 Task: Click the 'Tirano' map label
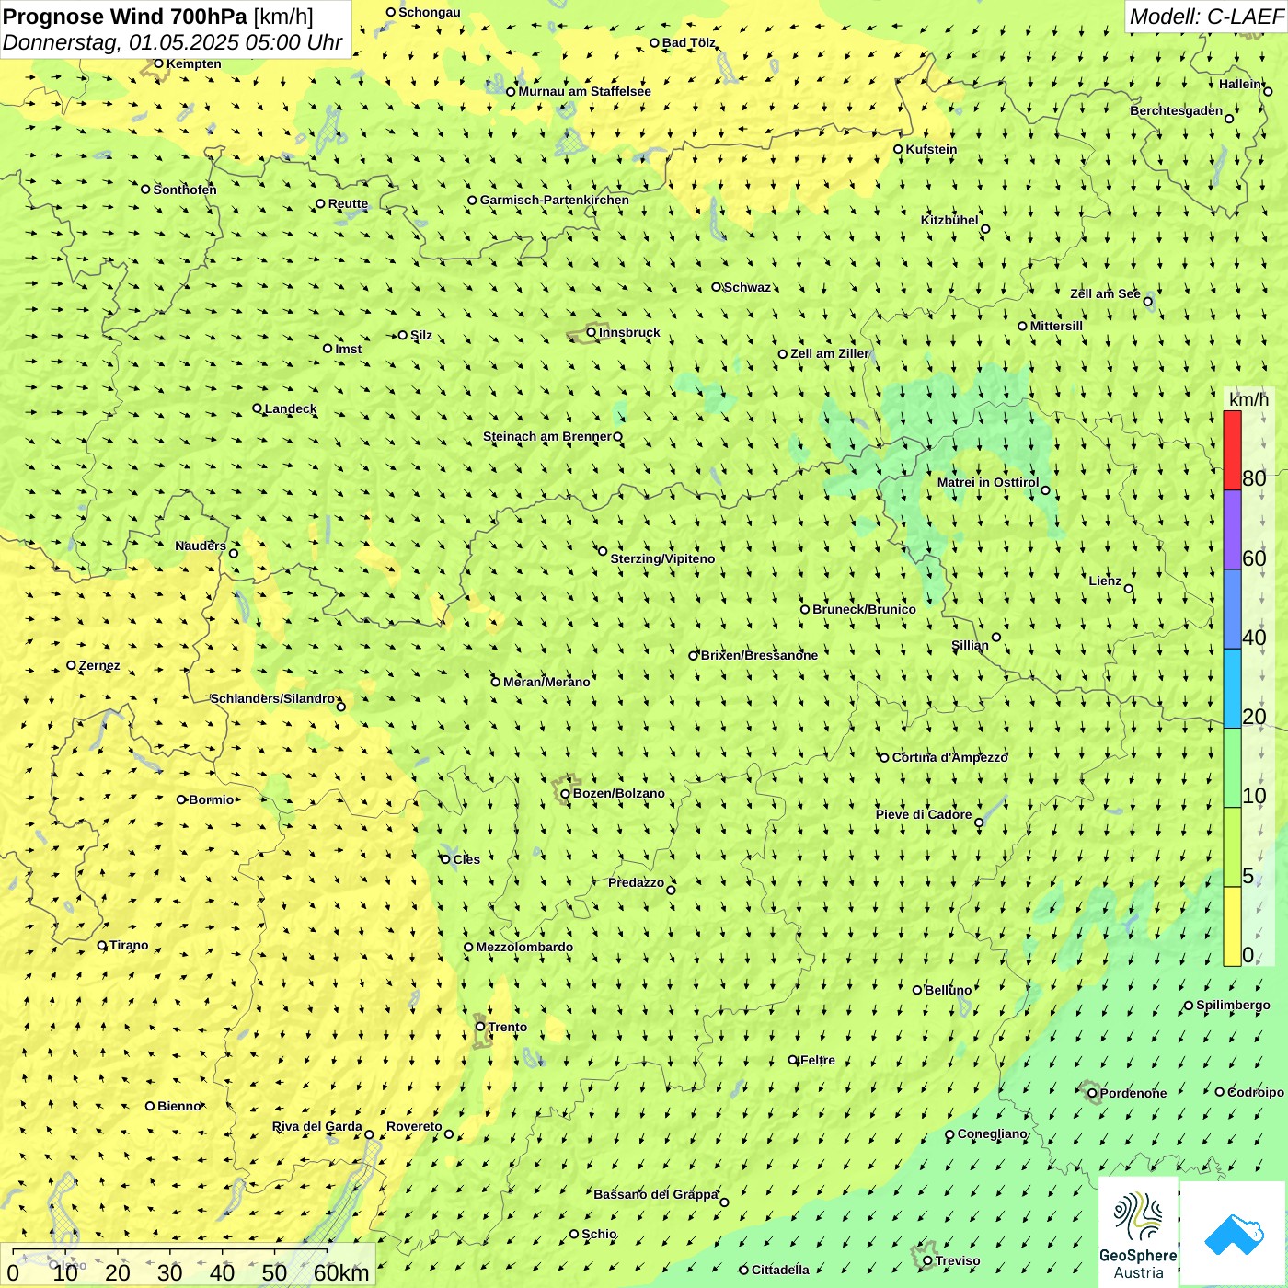[129, 945]
